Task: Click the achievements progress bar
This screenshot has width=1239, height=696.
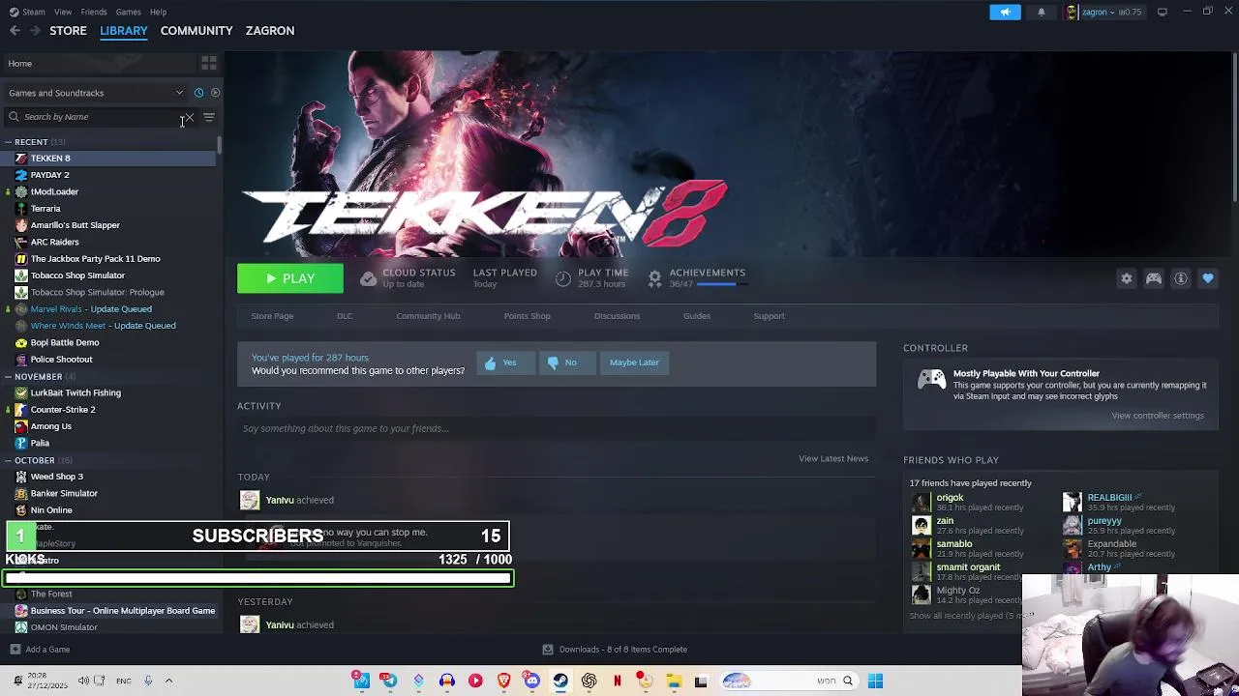Action: 720,285
